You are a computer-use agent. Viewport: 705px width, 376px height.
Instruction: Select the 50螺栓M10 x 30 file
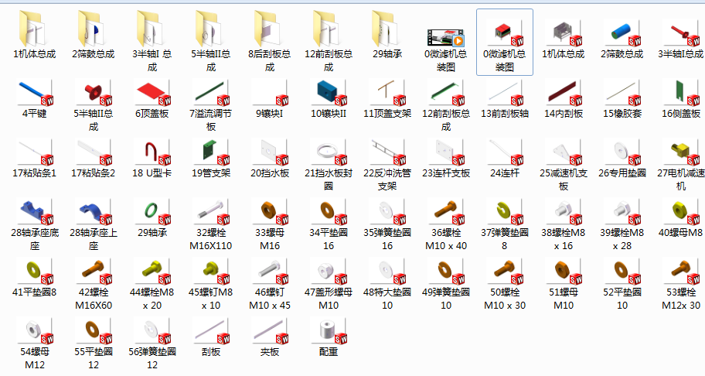coord(505,283)
